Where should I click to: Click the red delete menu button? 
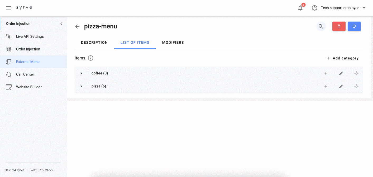[x=339, y=26]
